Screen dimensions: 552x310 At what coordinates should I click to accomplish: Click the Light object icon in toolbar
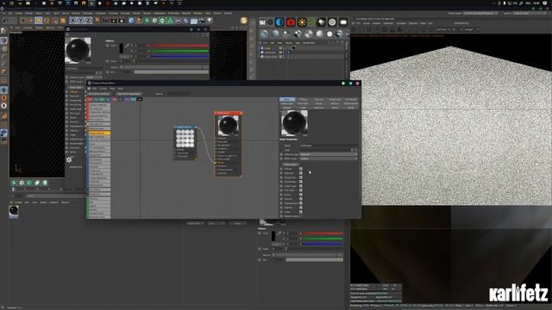(x=209, y=21)
